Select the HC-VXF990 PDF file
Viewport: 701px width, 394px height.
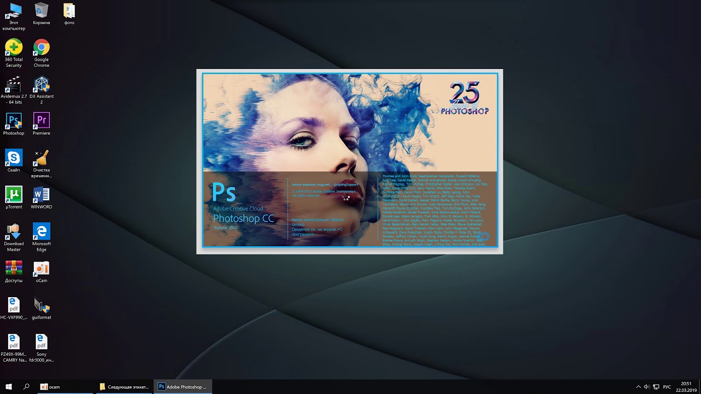(14, 309)
